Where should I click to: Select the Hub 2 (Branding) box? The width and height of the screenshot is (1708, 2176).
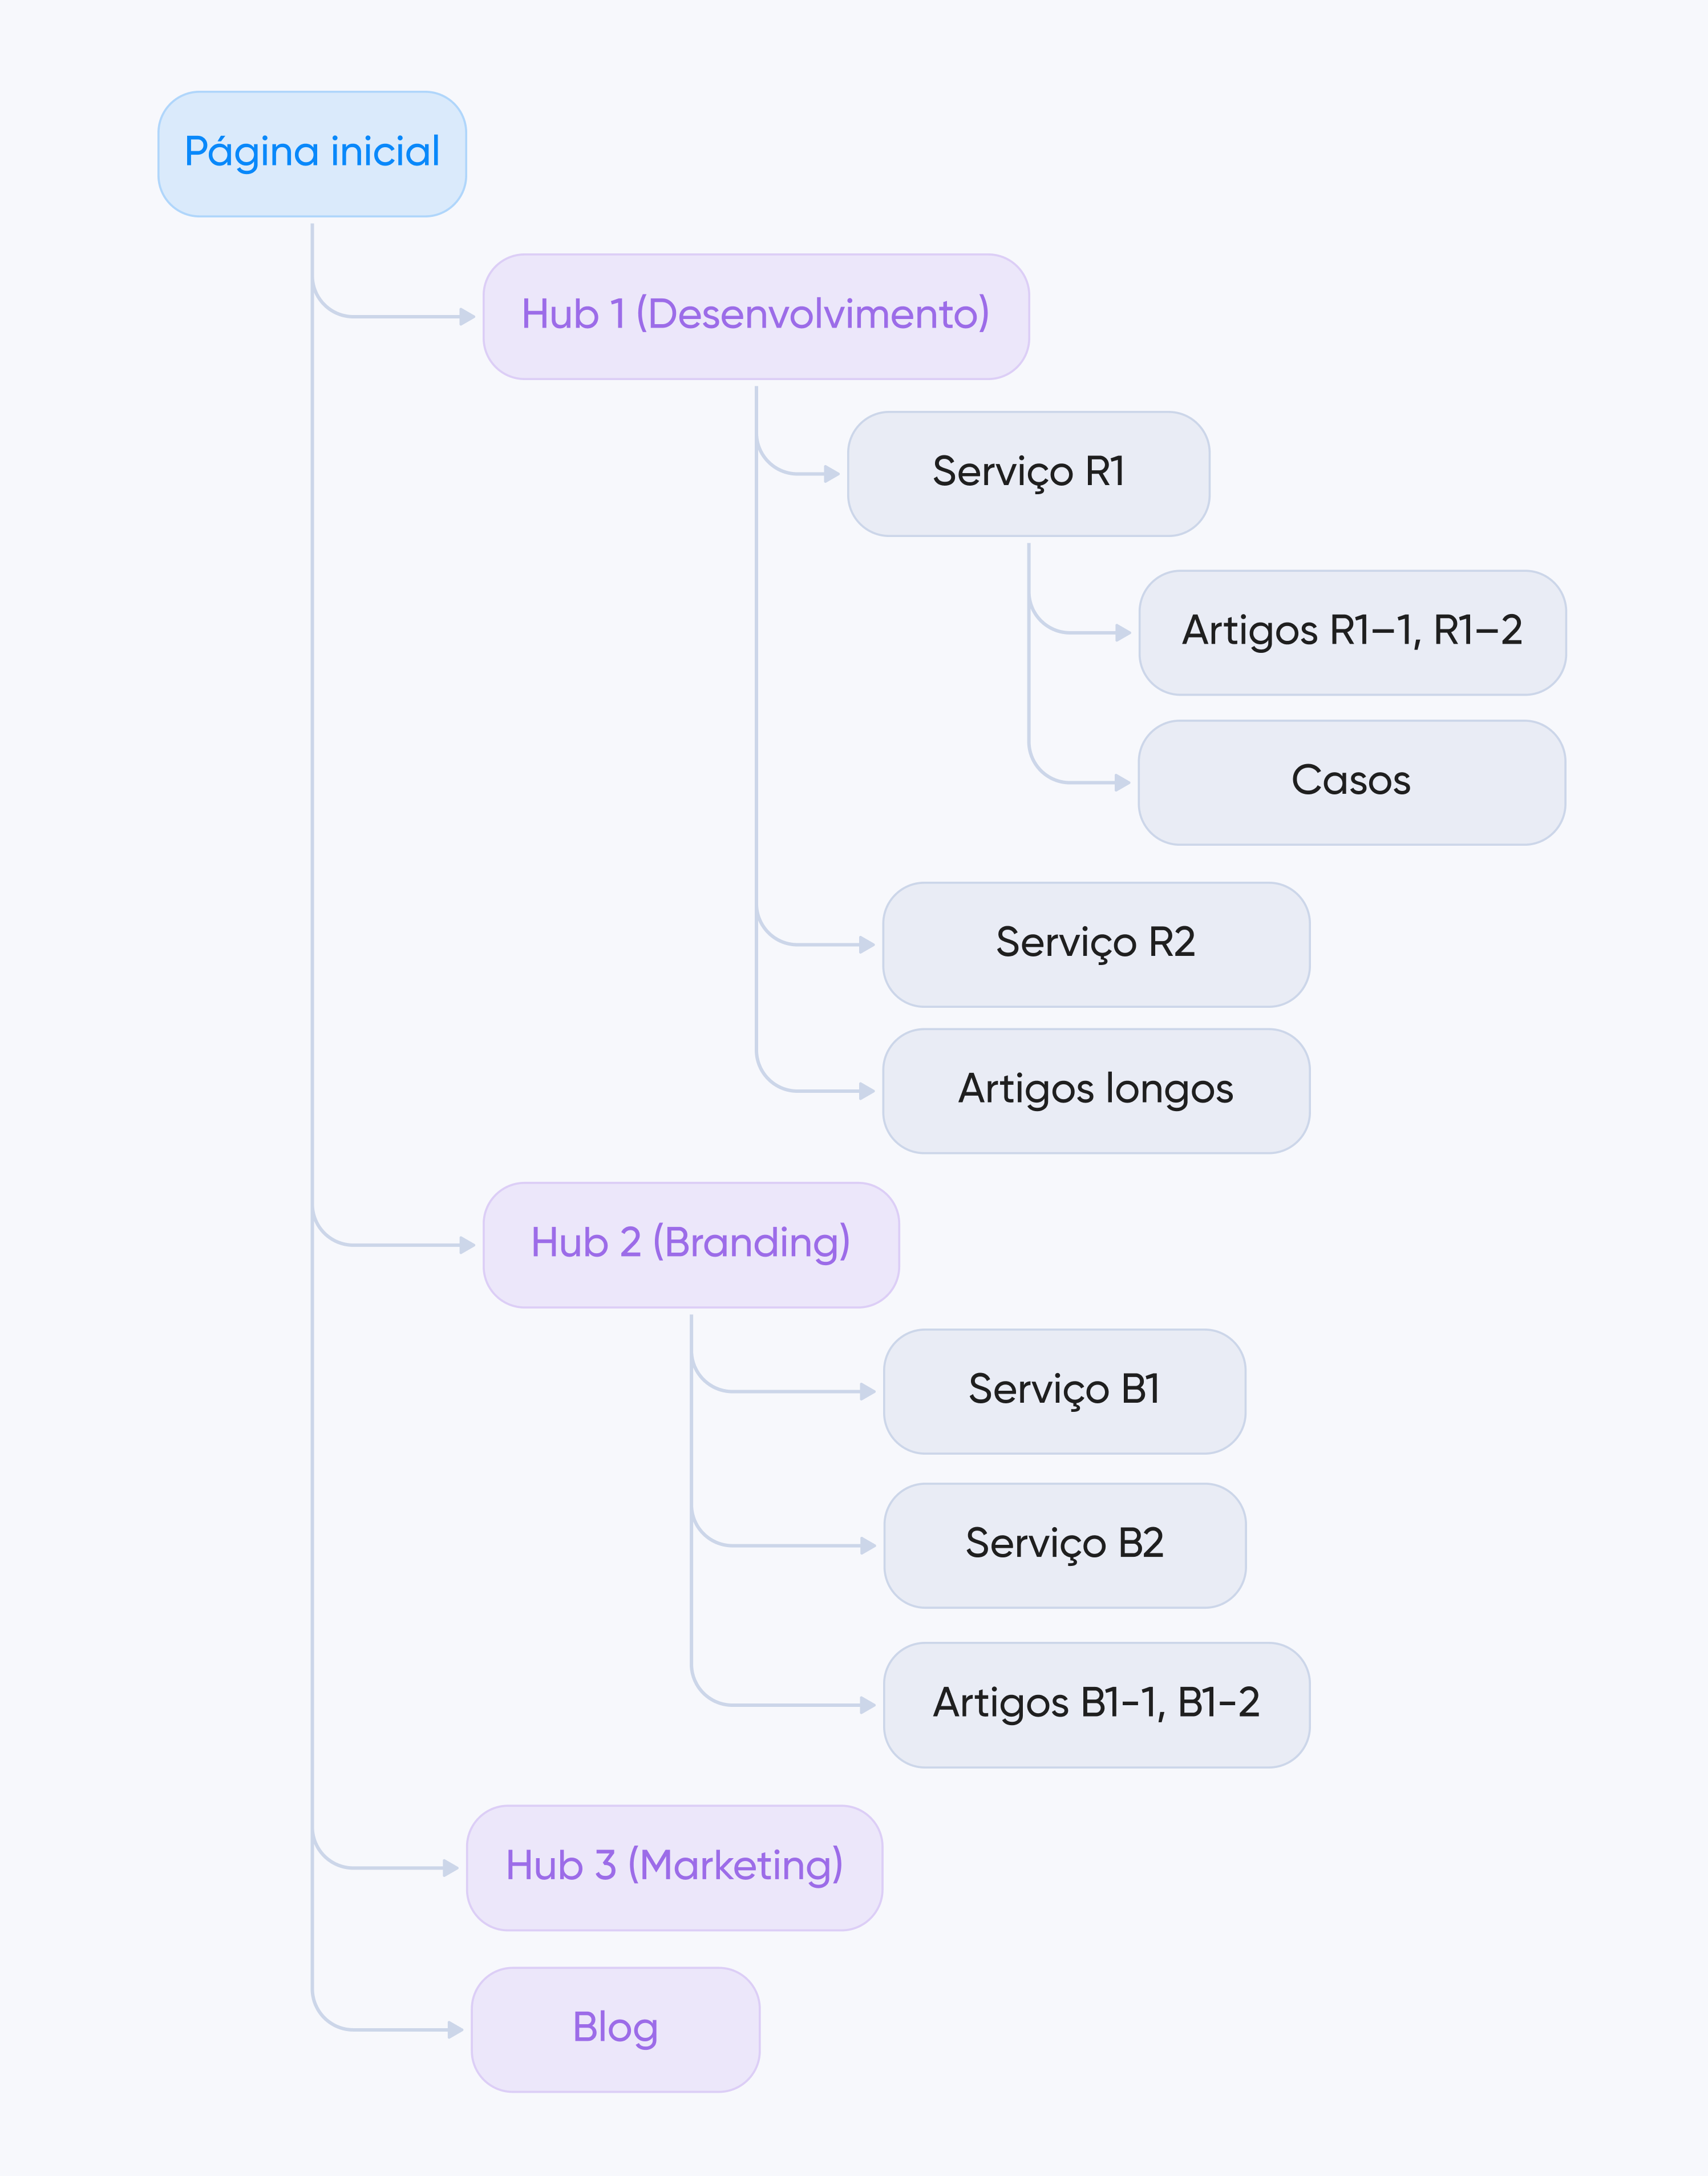691,1245
